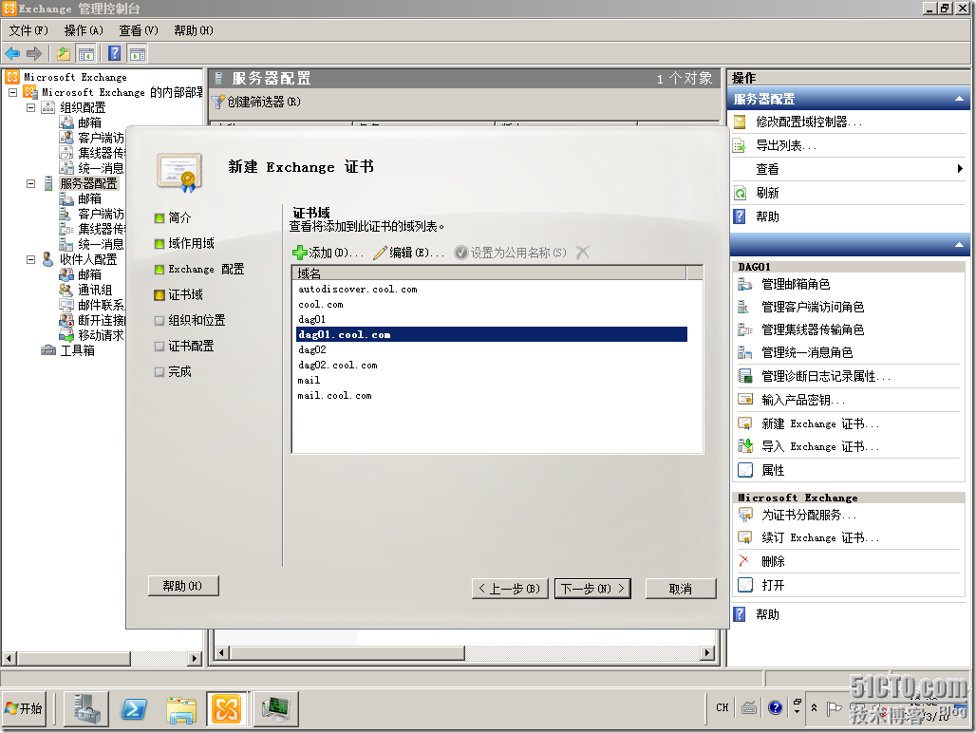Collapse the 服务器配置 actions section header
The height and width of the screenshot is (733, 976).
click(x=958, y=99)
